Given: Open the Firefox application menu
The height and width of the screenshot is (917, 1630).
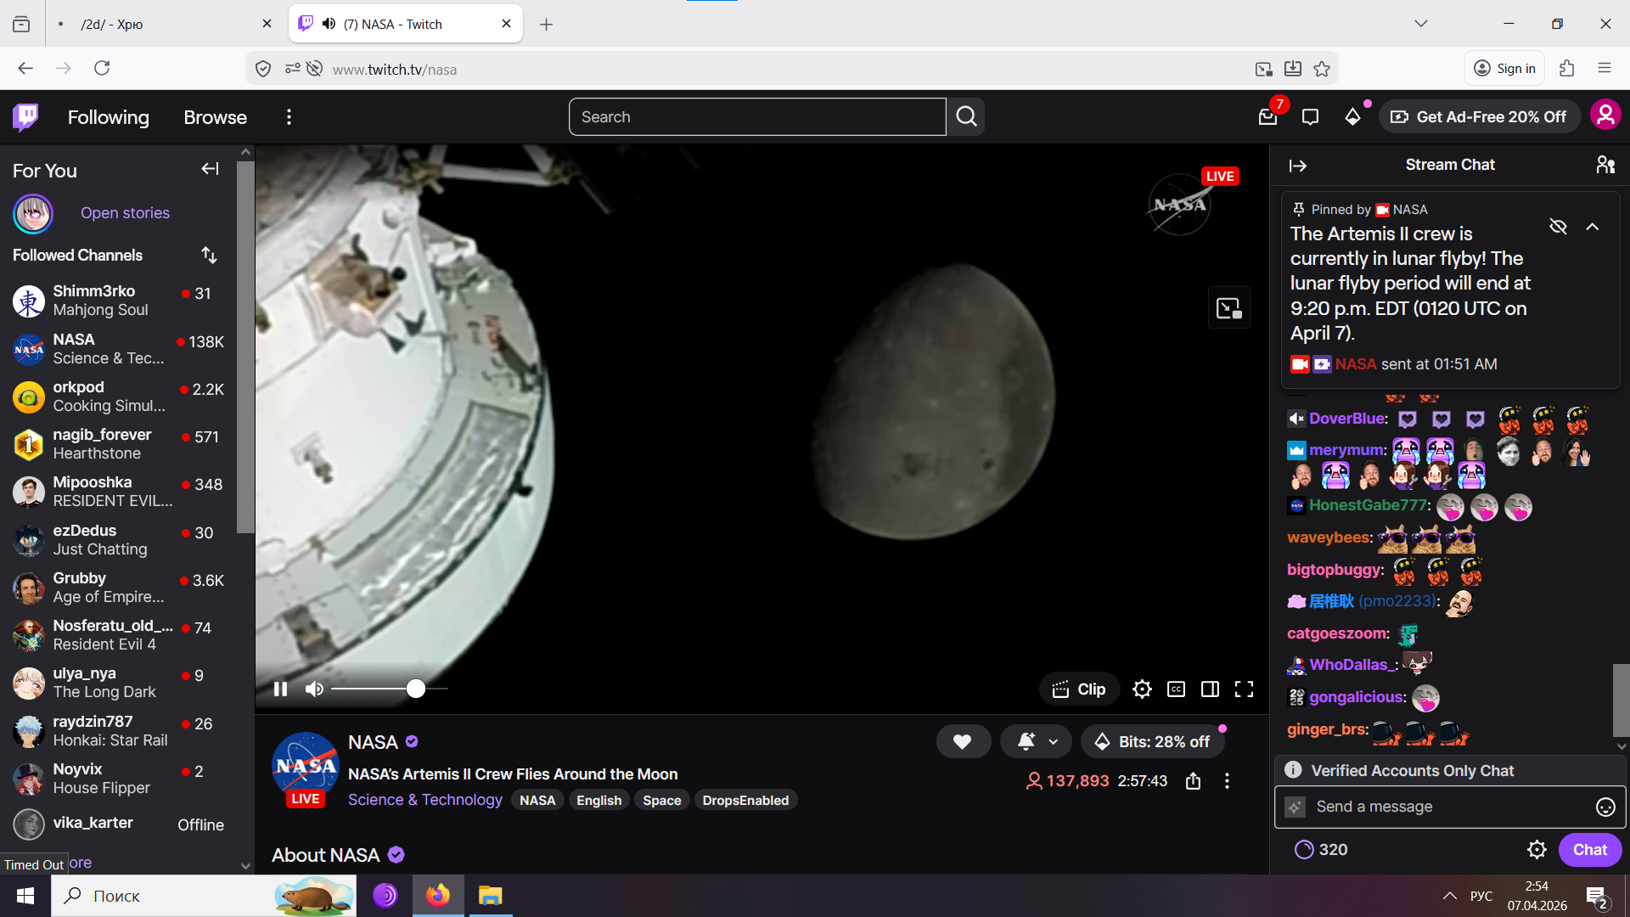Looking at the screenshot, I should pos(1605,68).
